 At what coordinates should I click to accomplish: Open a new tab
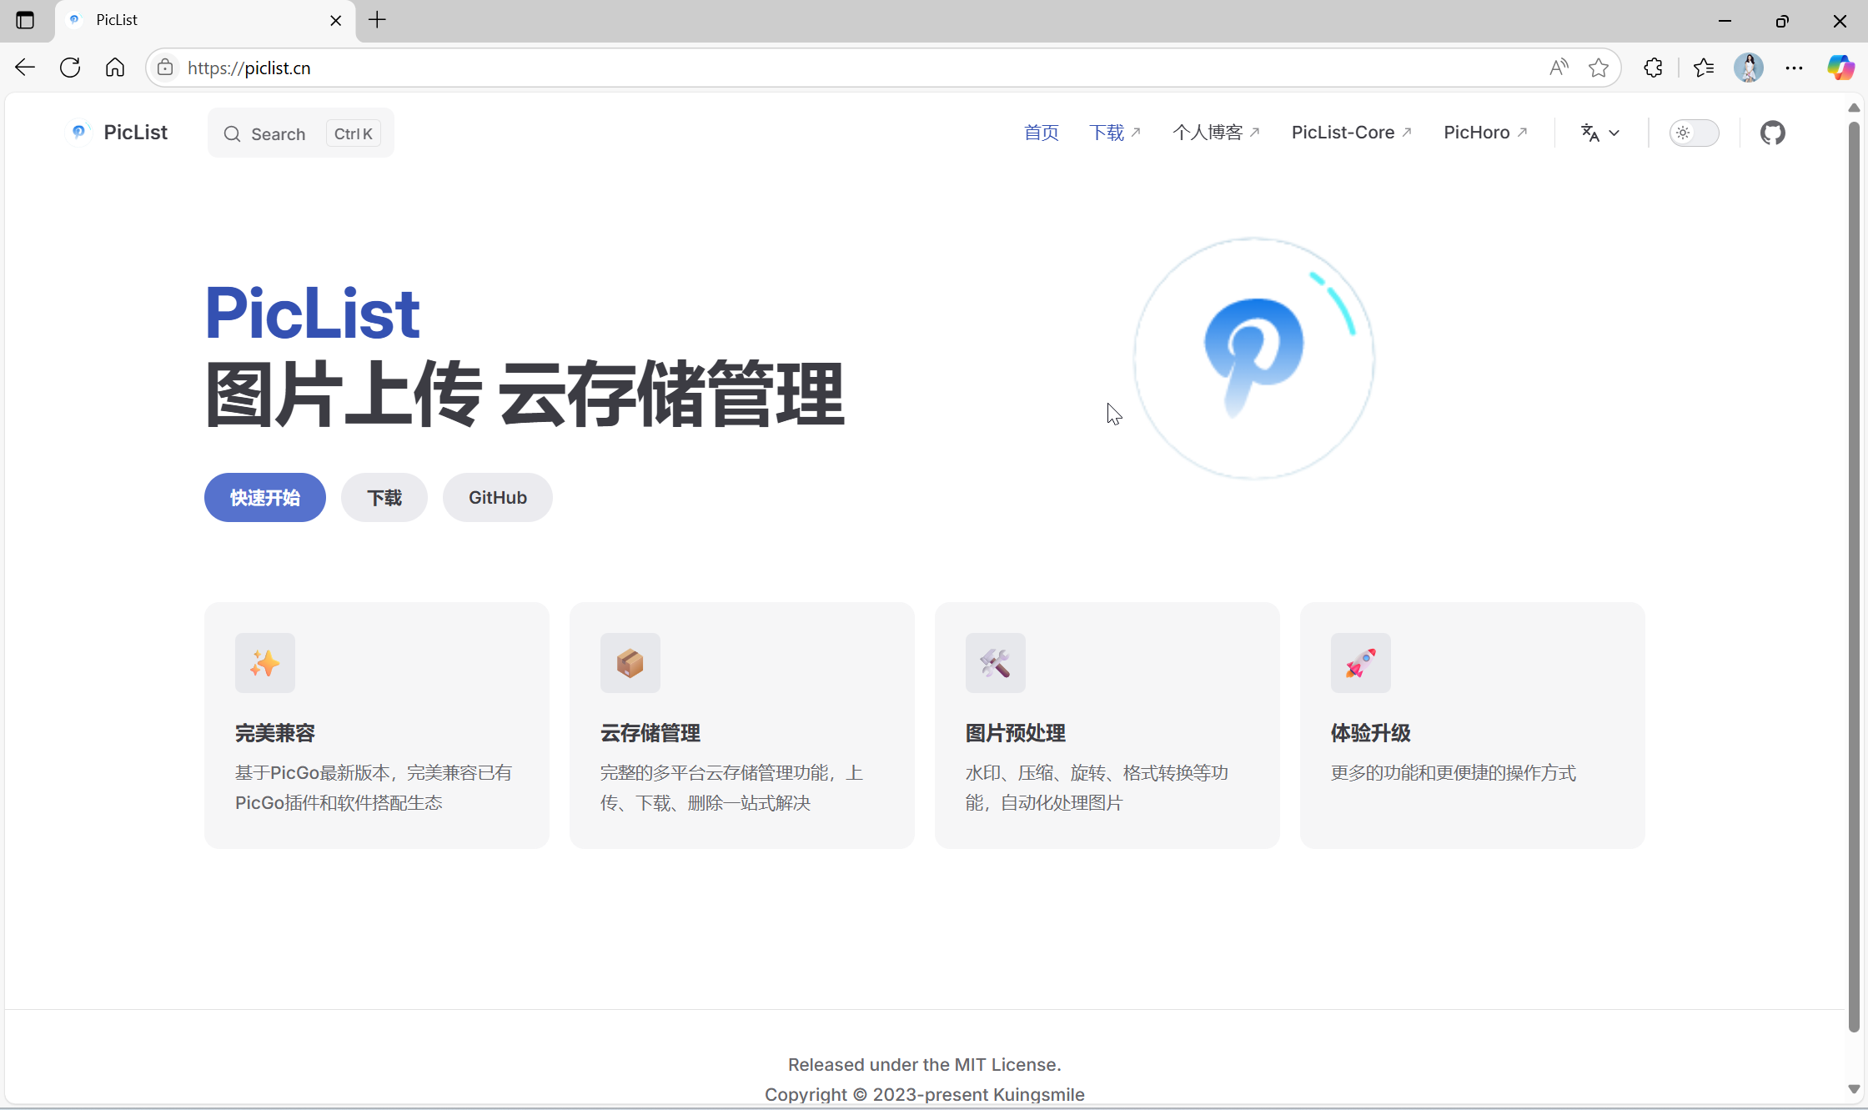click(378, 20)
